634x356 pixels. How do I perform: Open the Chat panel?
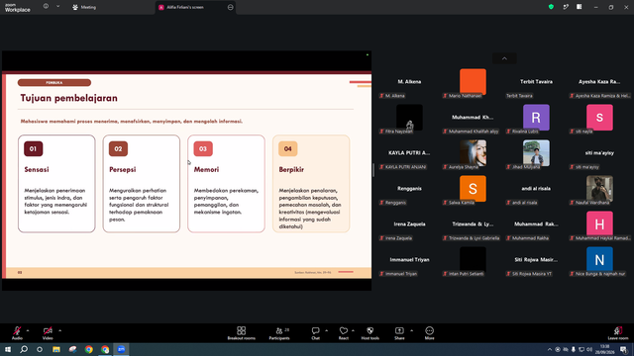point(315,333)
